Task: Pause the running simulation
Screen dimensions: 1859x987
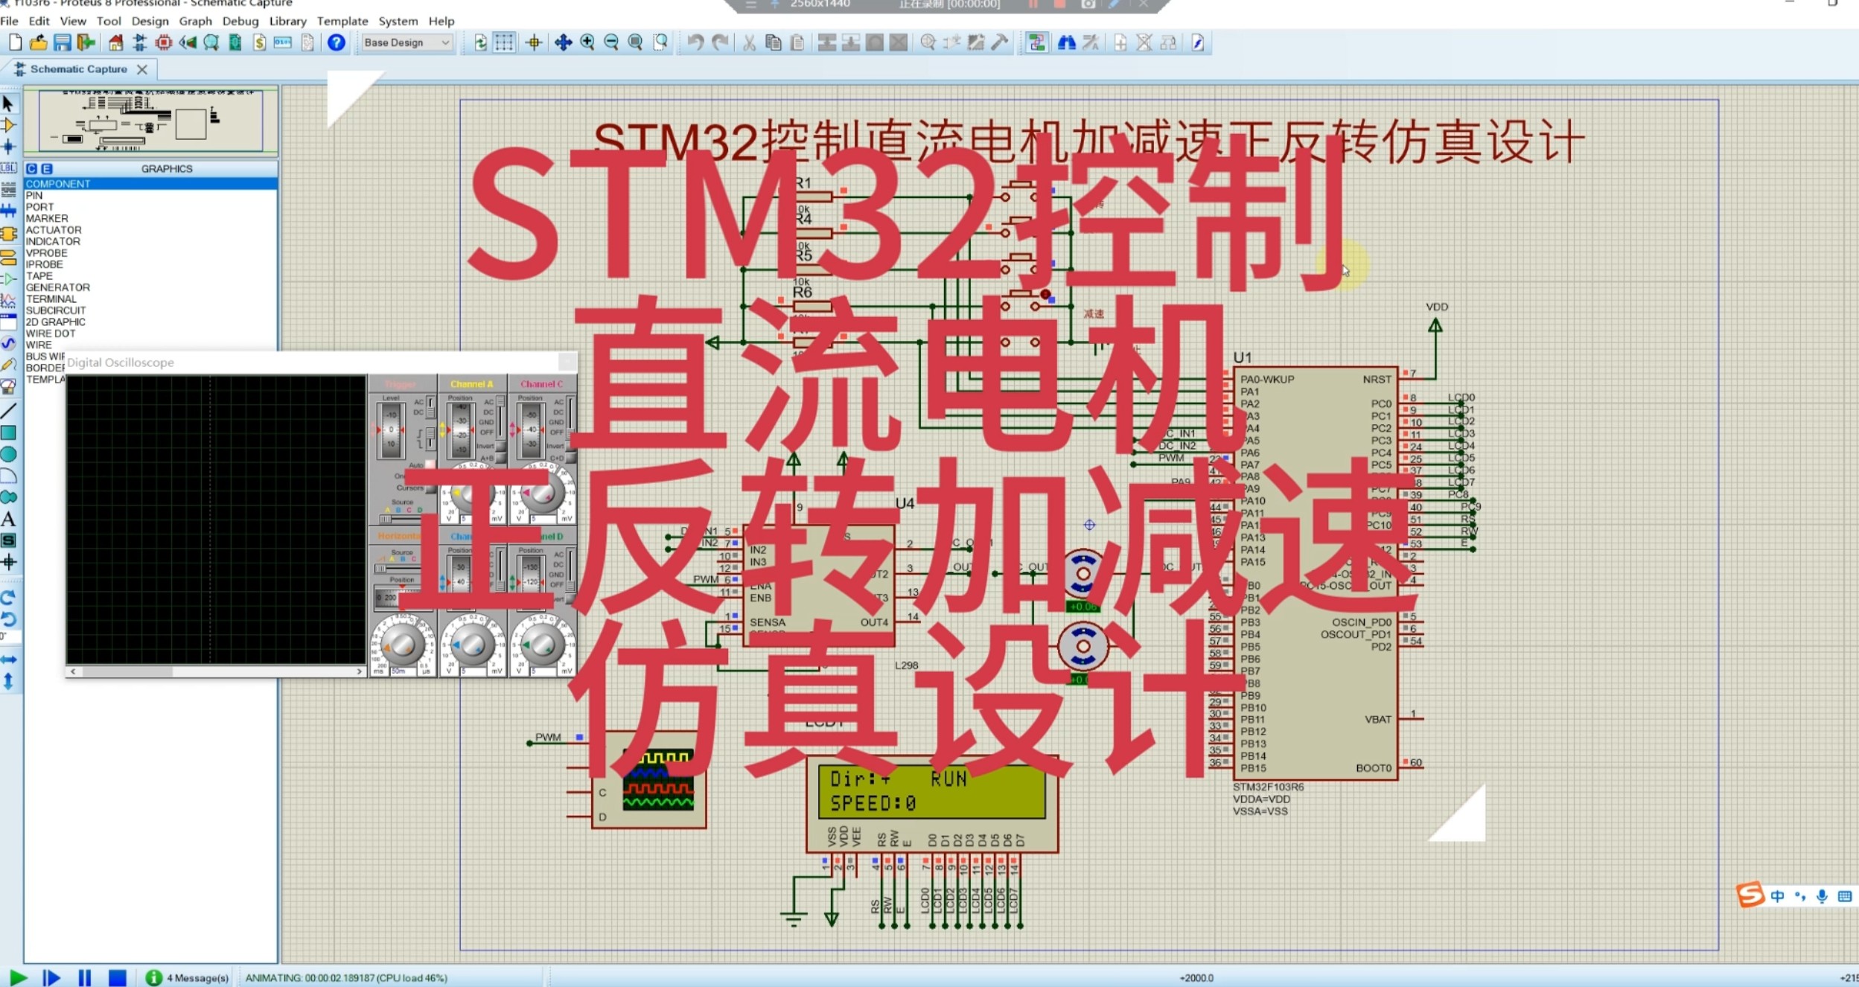Action: point(85,977)
